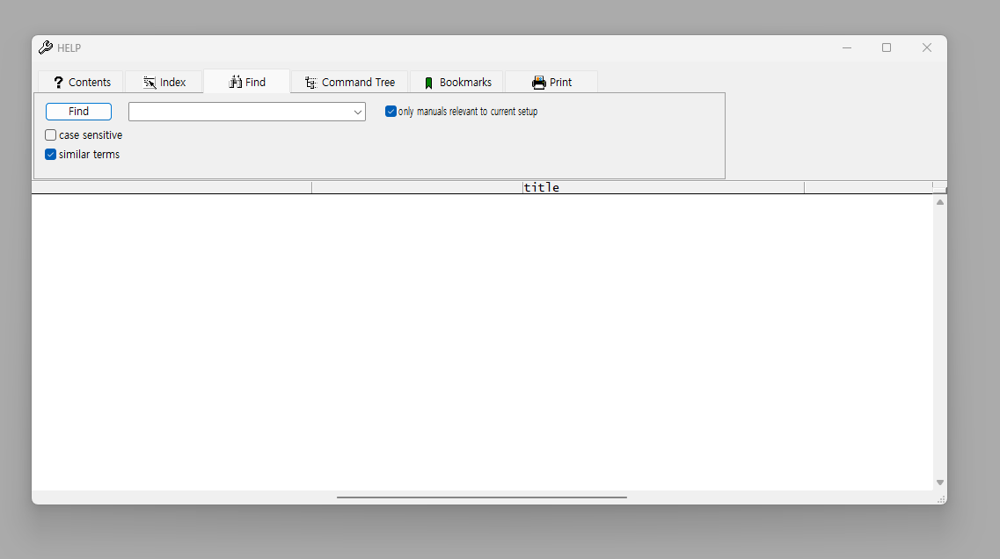
Task: Maximize the HELP window
Action: (x=887, y=47)
